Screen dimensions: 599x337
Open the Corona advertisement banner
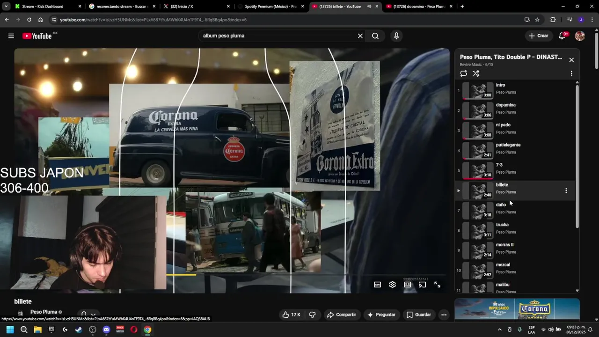click(517, 309)
